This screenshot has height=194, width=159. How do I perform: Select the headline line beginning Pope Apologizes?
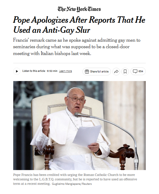79,20
